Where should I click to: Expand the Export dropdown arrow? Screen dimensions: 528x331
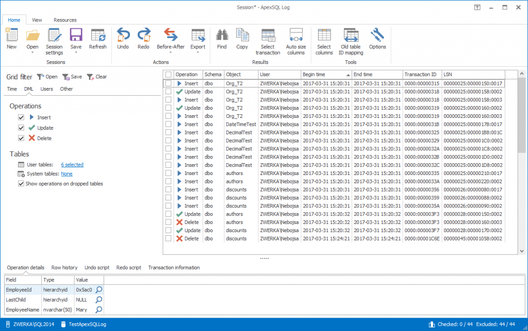point(198,53)
